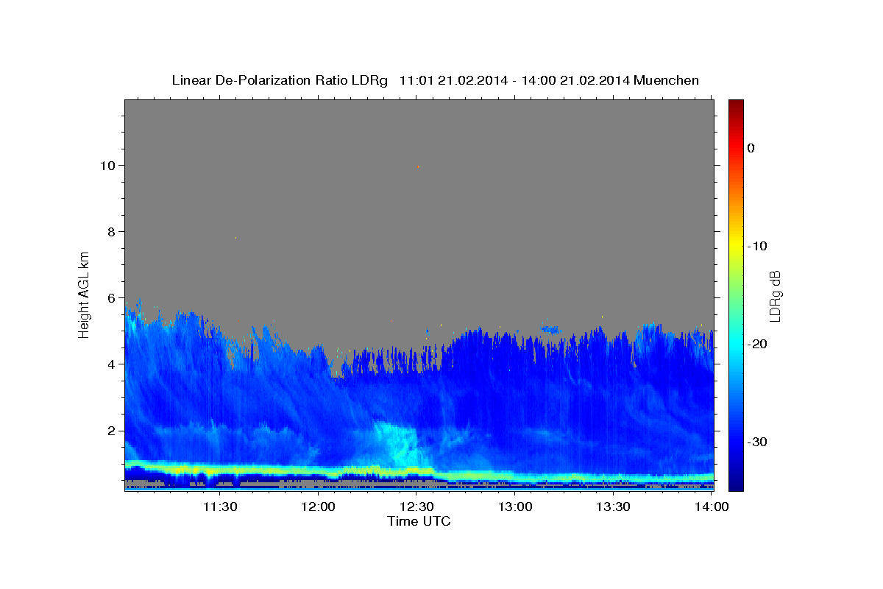883x589 pixels.
Task: Click the end time '14:00 21.02.2014' in title
Action: tap(575, 80)
